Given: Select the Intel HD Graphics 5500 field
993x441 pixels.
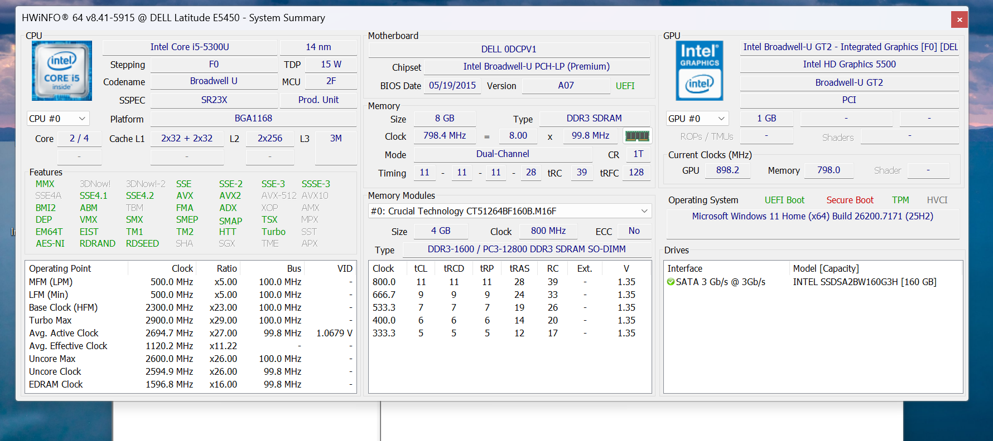Looking at the screenshot, I should [850, 65].
